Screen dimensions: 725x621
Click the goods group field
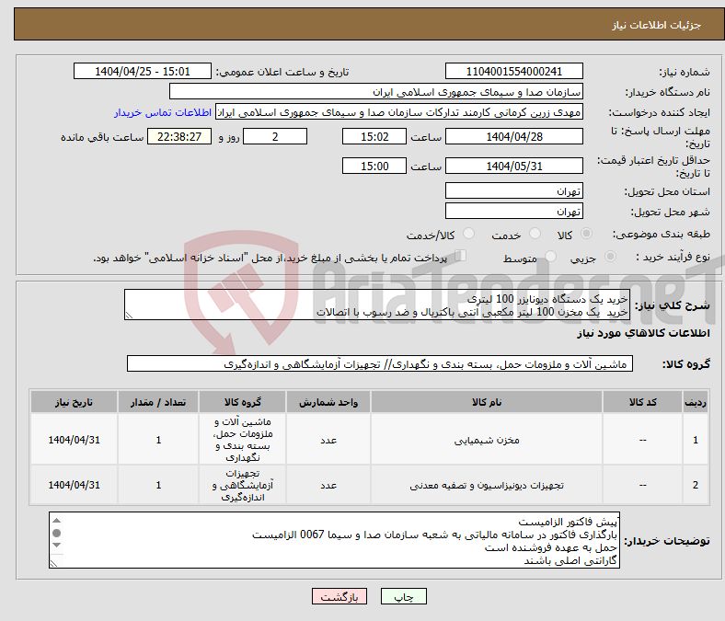[380, 364]
